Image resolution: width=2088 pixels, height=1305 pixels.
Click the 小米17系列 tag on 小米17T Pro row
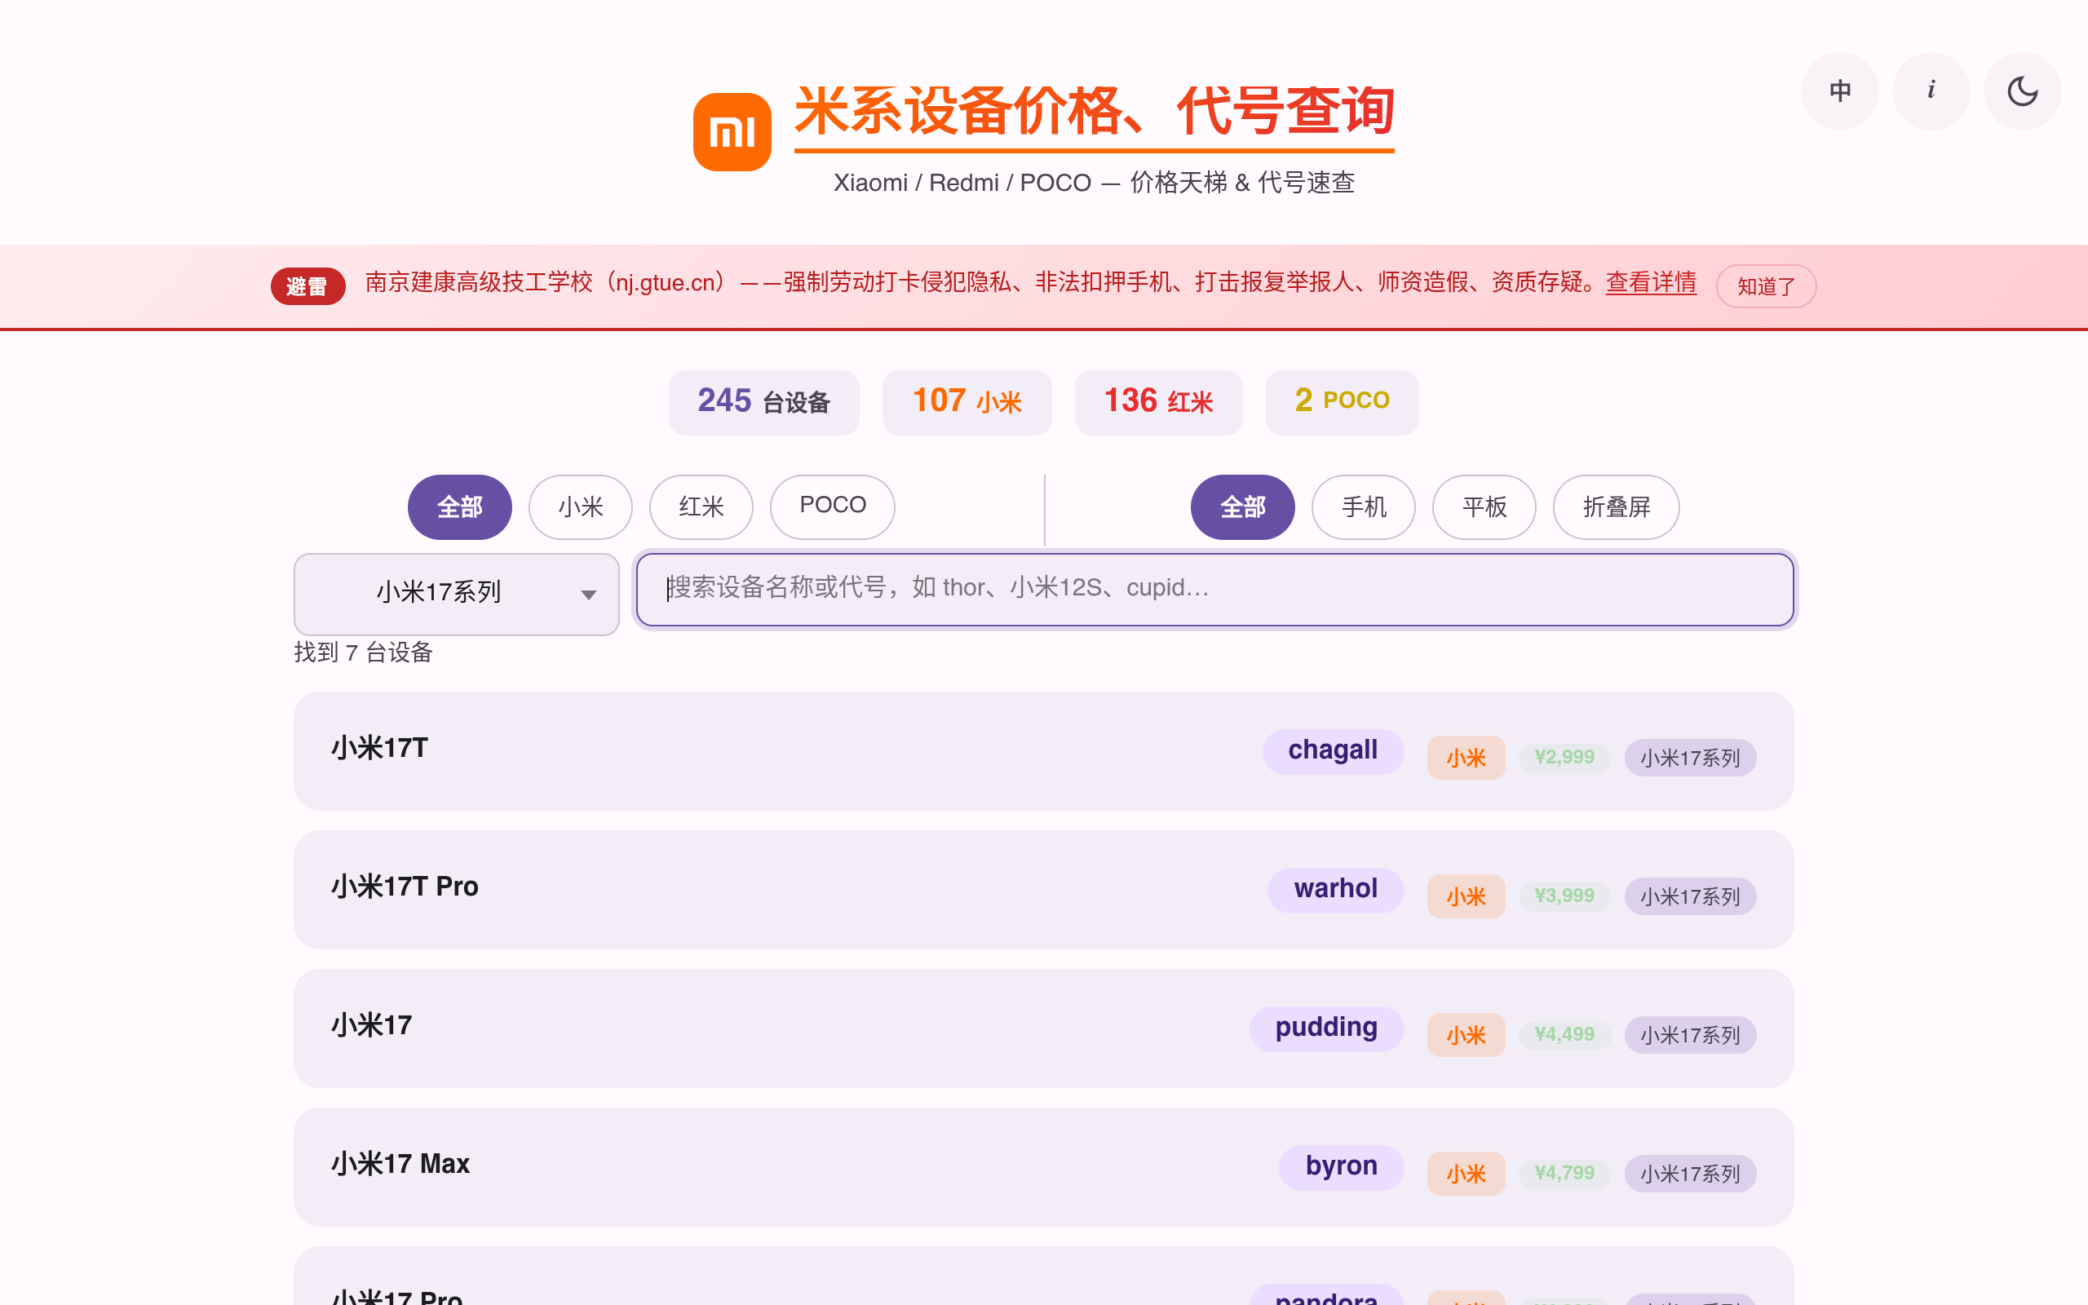(1690, 896)
